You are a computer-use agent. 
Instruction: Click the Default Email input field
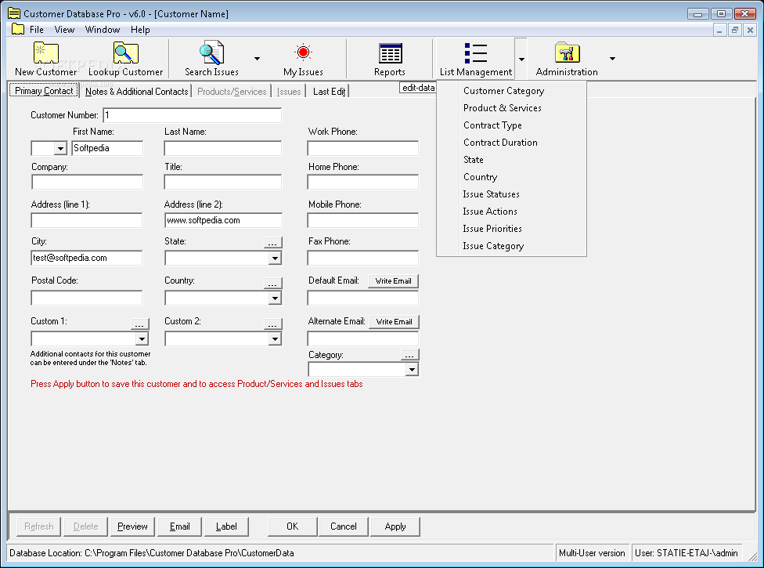[x=363, y=298]
